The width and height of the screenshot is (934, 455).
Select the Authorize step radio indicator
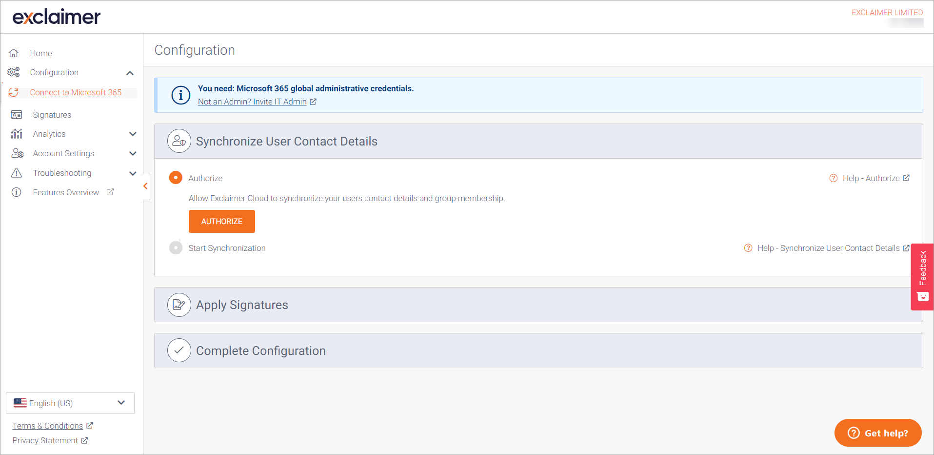pos(176,178)
